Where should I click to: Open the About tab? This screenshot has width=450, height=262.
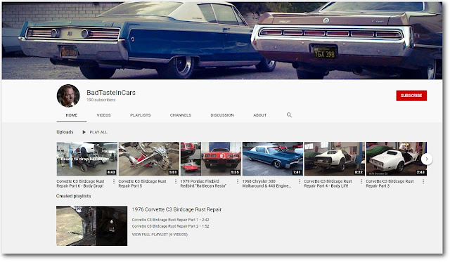(x=259, y=115)
